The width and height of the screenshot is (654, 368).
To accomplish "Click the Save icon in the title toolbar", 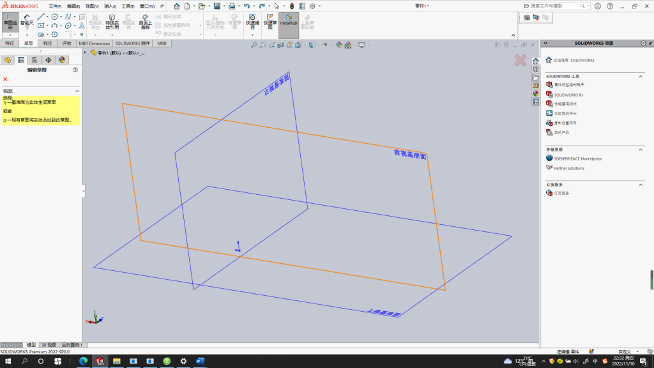I will click(x=217, y=6).
